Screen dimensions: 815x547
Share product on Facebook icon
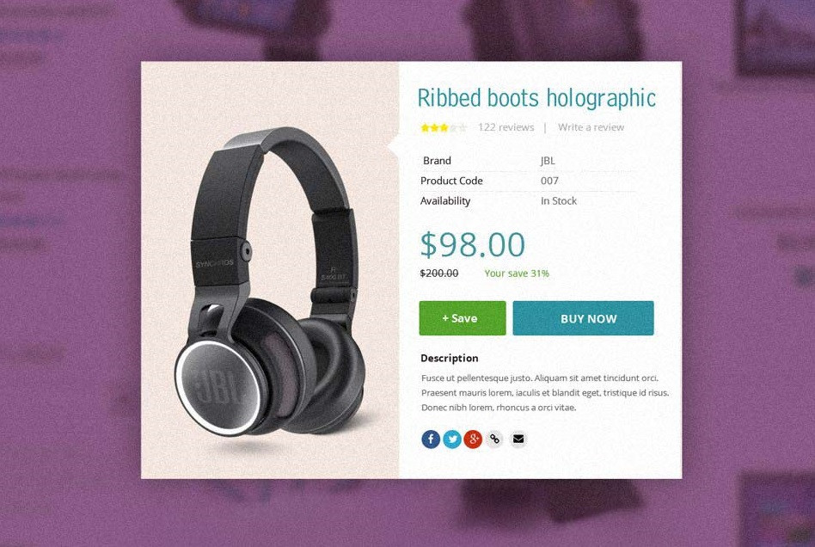point(431,439)
